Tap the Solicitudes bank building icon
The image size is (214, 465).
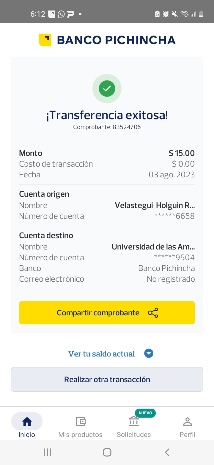pyautogui.click(x=134, y=422)
